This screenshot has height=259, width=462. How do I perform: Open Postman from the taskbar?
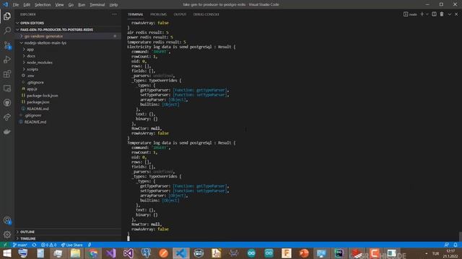tap(163, 253)
